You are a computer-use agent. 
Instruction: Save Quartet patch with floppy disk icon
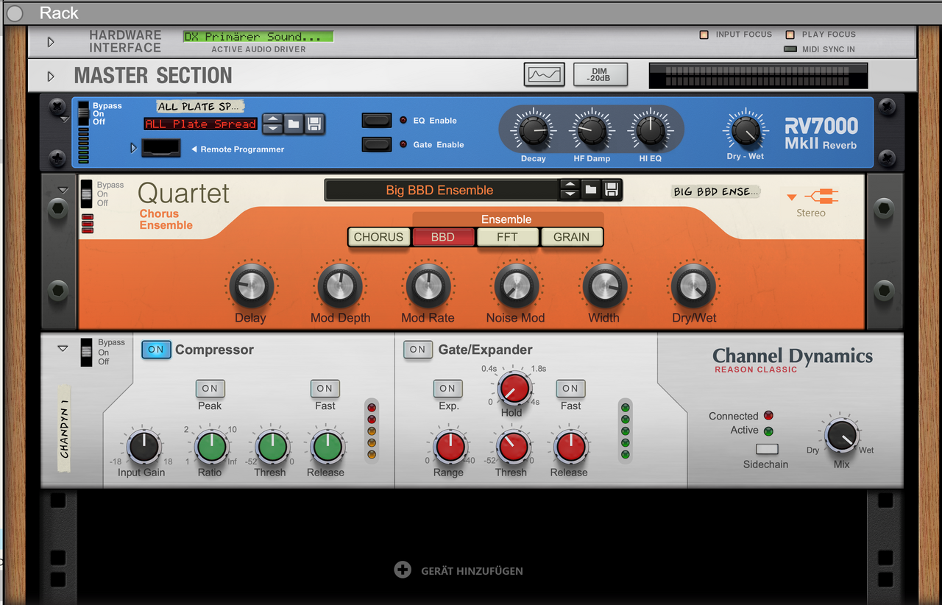[x=612, y=190]
